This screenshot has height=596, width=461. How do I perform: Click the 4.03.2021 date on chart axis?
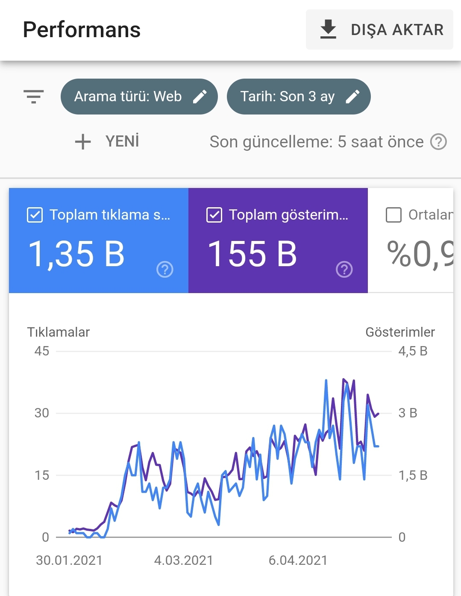coord(184,560)
